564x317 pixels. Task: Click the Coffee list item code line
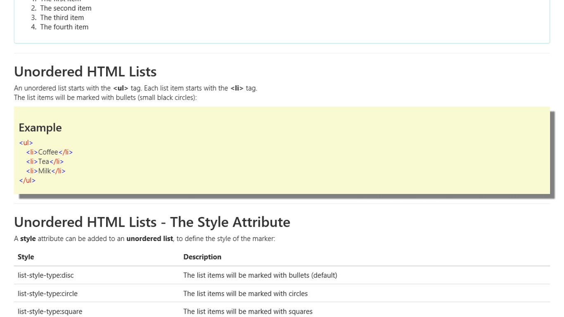[49, 152]
